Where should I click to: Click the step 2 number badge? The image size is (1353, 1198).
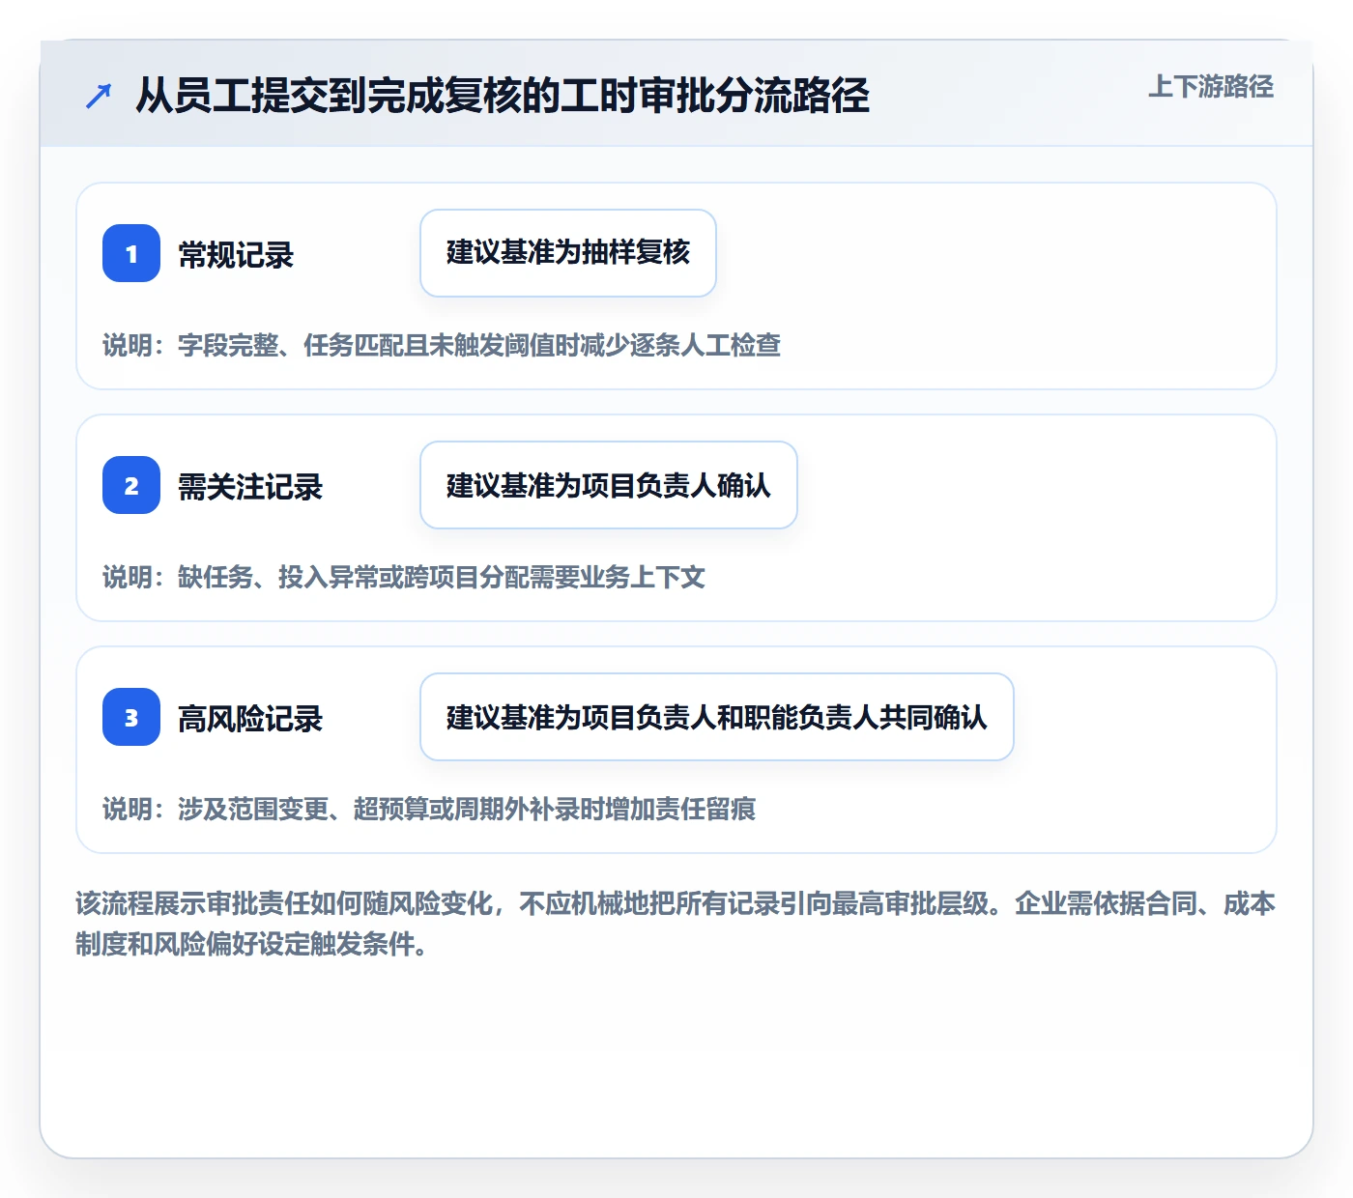click(131, 485)
